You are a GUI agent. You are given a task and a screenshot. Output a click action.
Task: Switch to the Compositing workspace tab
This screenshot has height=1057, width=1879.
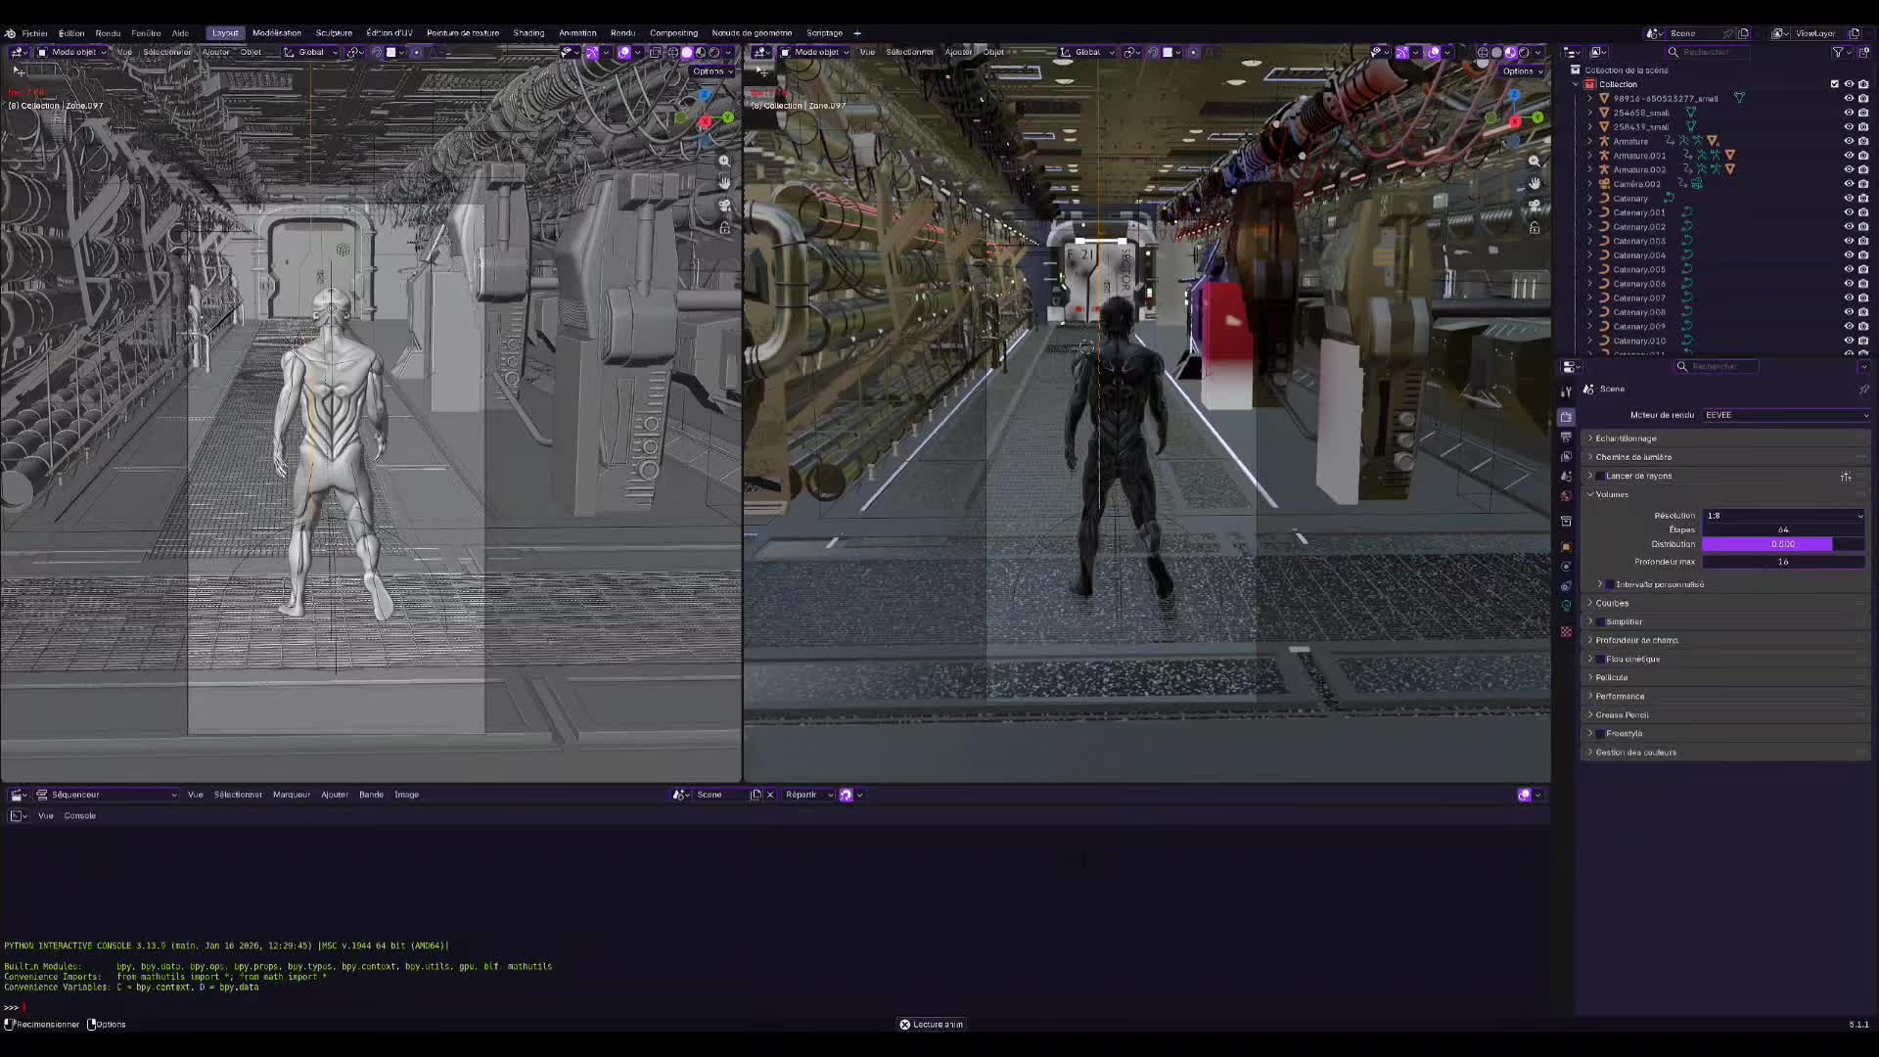[673, 33]
